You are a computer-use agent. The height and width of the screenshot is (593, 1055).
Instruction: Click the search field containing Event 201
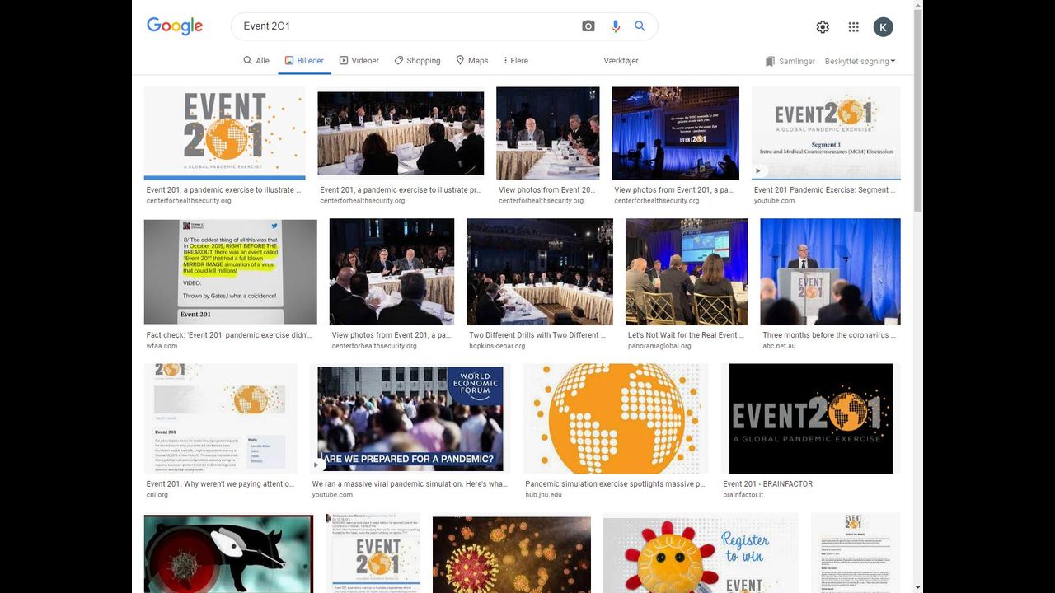point(404,26)
